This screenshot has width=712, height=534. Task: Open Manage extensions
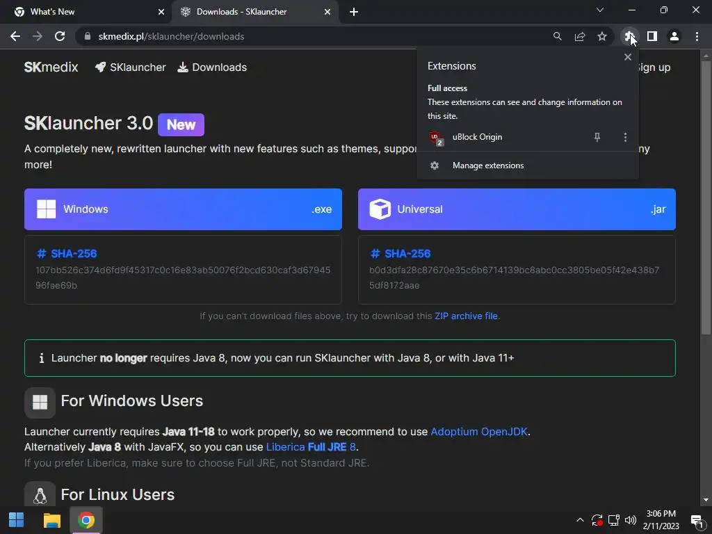[x=527, y=165]
